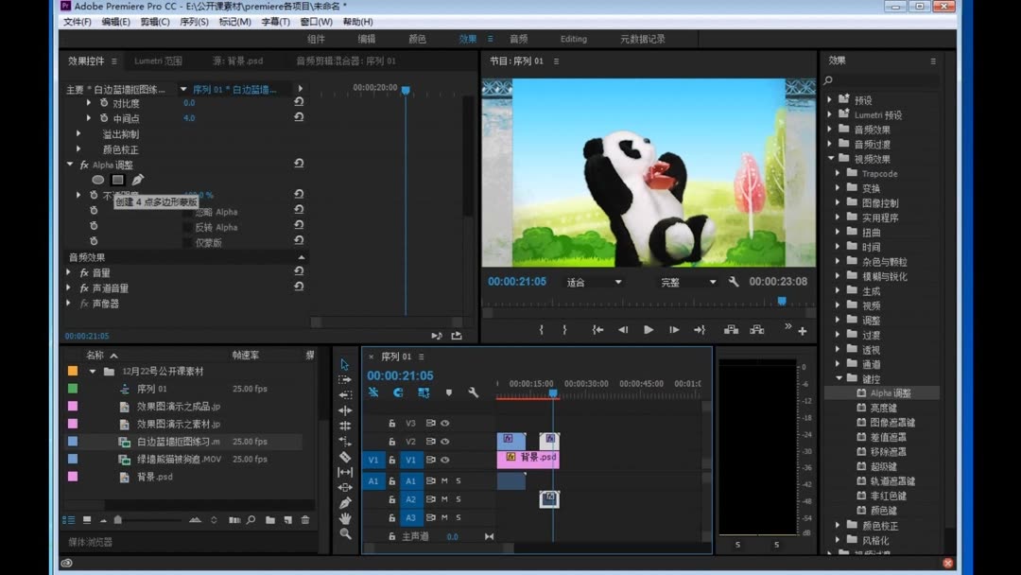Click the New Bin icon in the project panel
The height and width of the screenshot is (575, 1021).
pyautogui.click(x=269, y=518)
